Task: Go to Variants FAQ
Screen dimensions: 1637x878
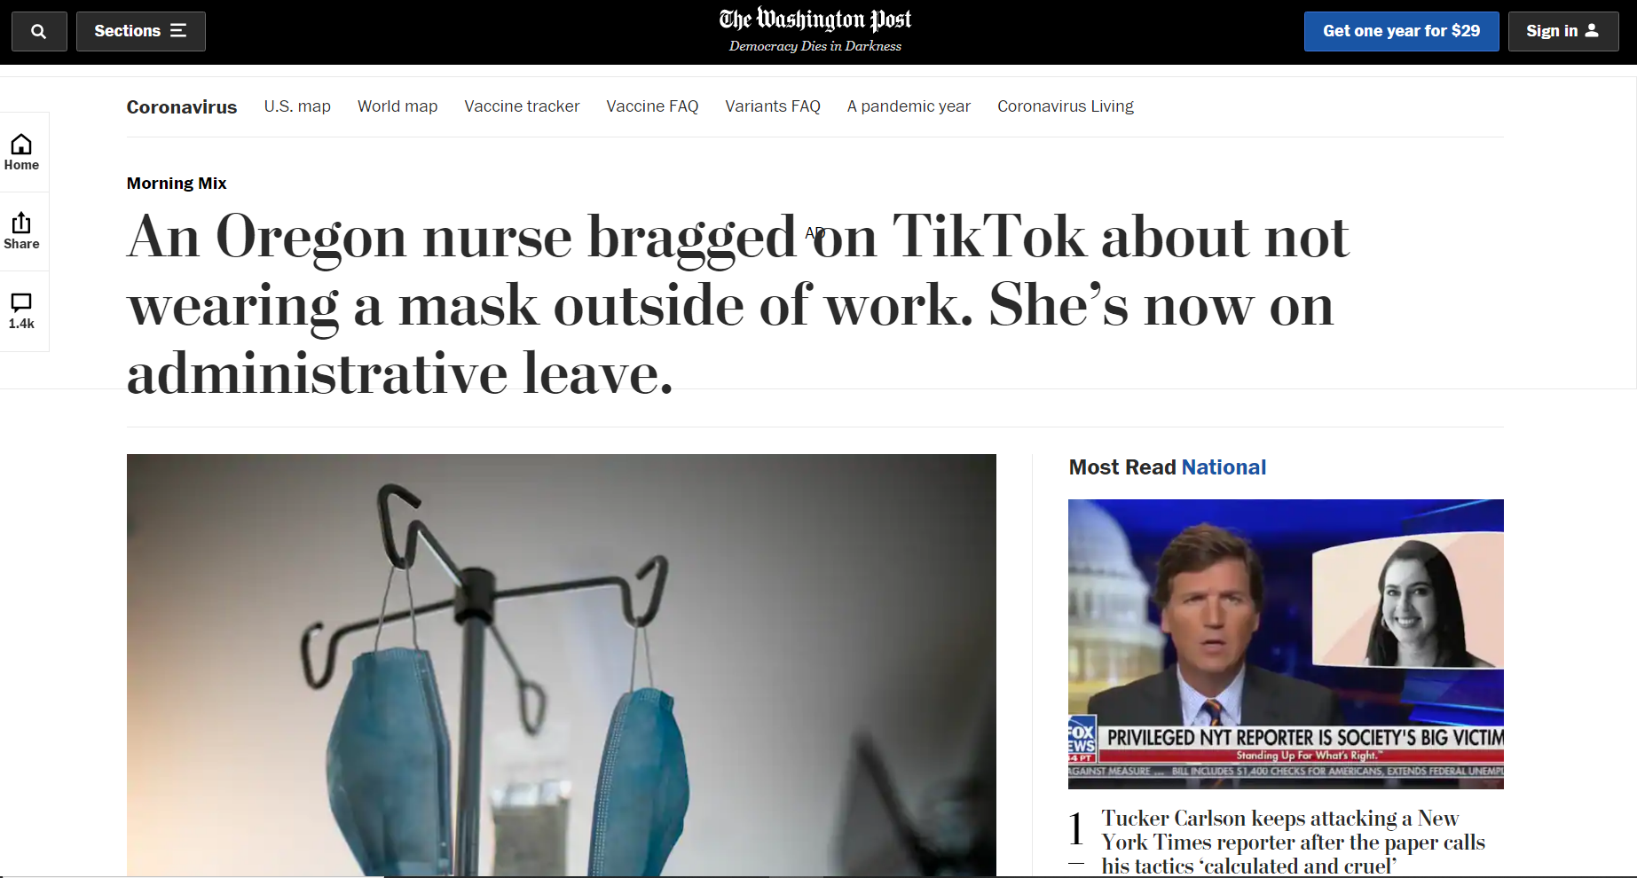Action: coord(773,106)
